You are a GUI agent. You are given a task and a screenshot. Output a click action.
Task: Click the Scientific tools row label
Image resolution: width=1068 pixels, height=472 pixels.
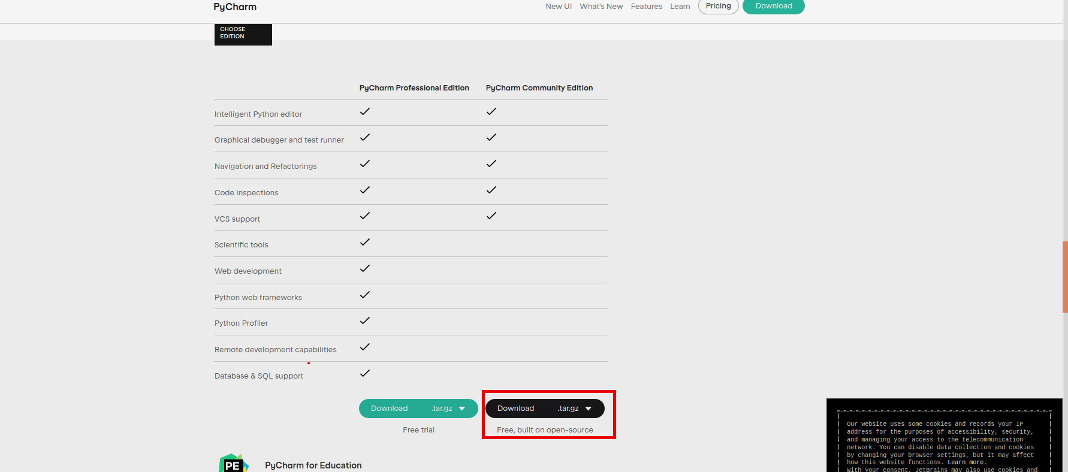coord(242,245)
